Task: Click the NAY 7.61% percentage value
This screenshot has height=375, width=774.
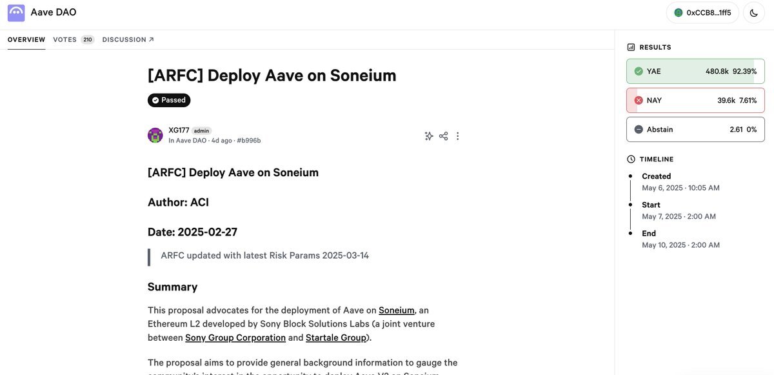Action: click(748, 101)
